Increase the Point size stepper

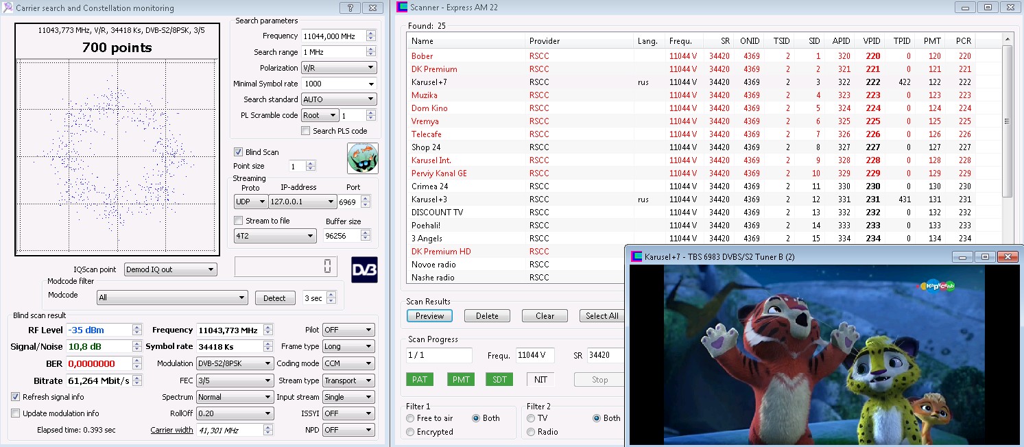(311, 163)
